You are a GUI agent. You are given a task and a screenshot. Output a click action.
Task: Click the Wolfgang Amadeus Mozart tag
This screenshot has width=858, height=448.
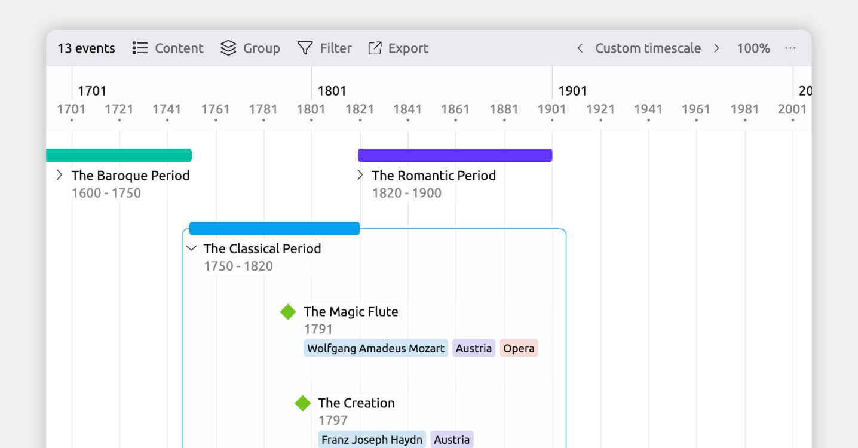(376, 348)
